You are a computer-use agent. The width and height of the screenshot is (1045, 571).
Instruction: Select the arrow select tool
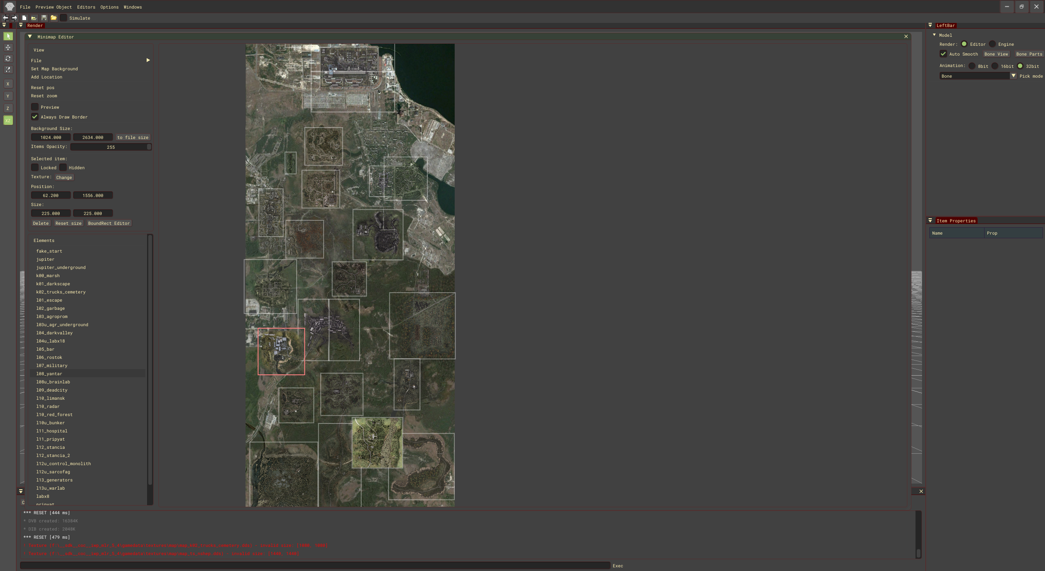pyautogui.click(x=8, y=36)
